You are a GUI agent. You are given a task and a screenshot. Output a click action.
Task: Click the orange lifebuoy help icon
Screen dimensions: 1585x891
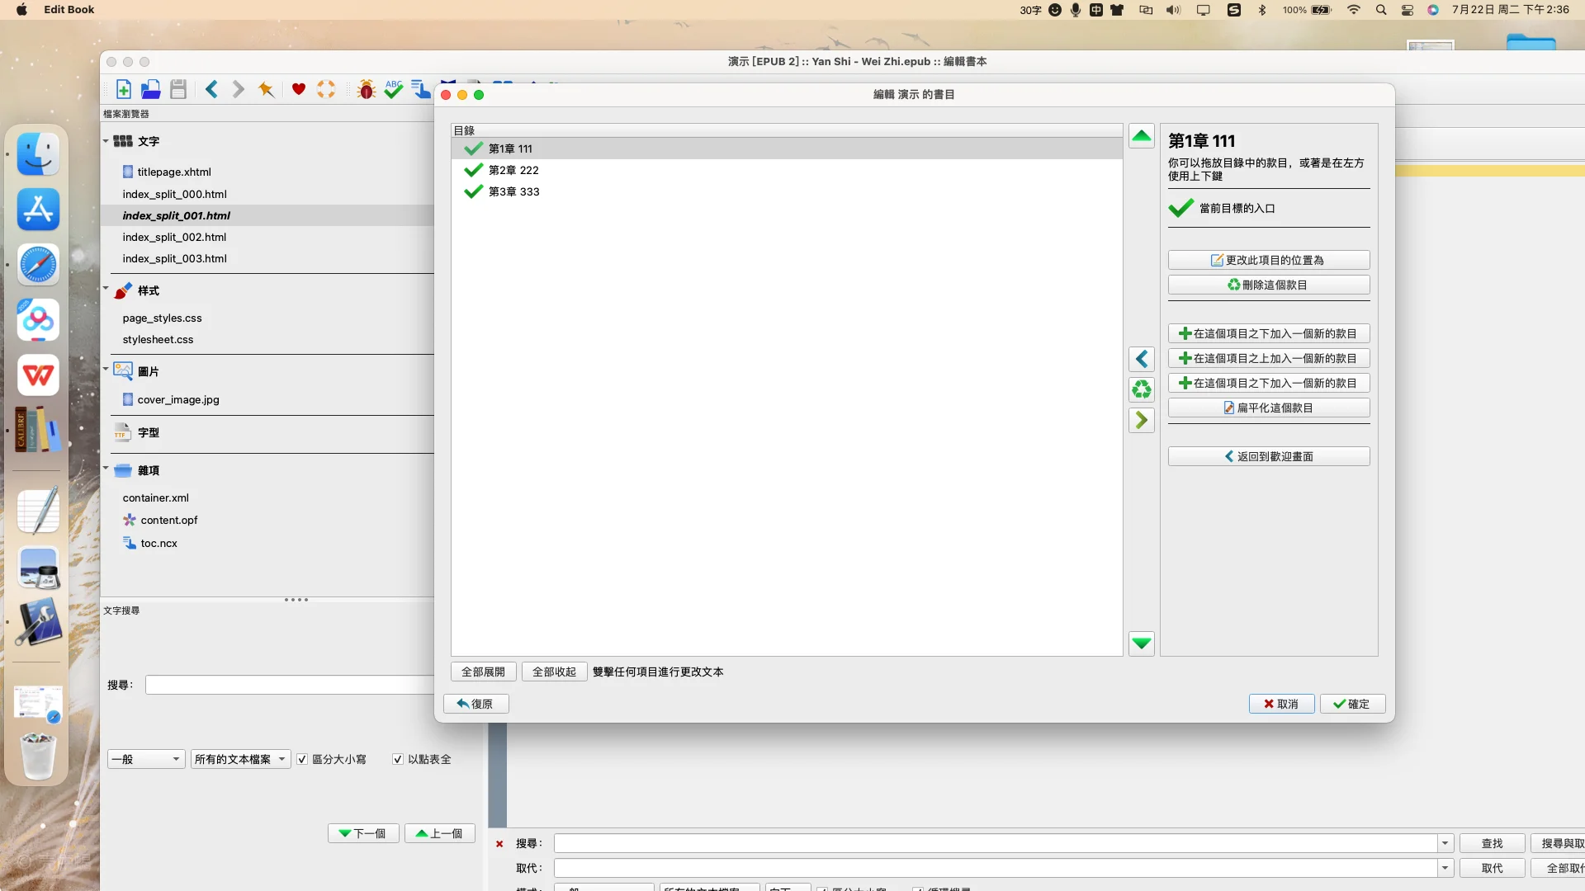326,89
